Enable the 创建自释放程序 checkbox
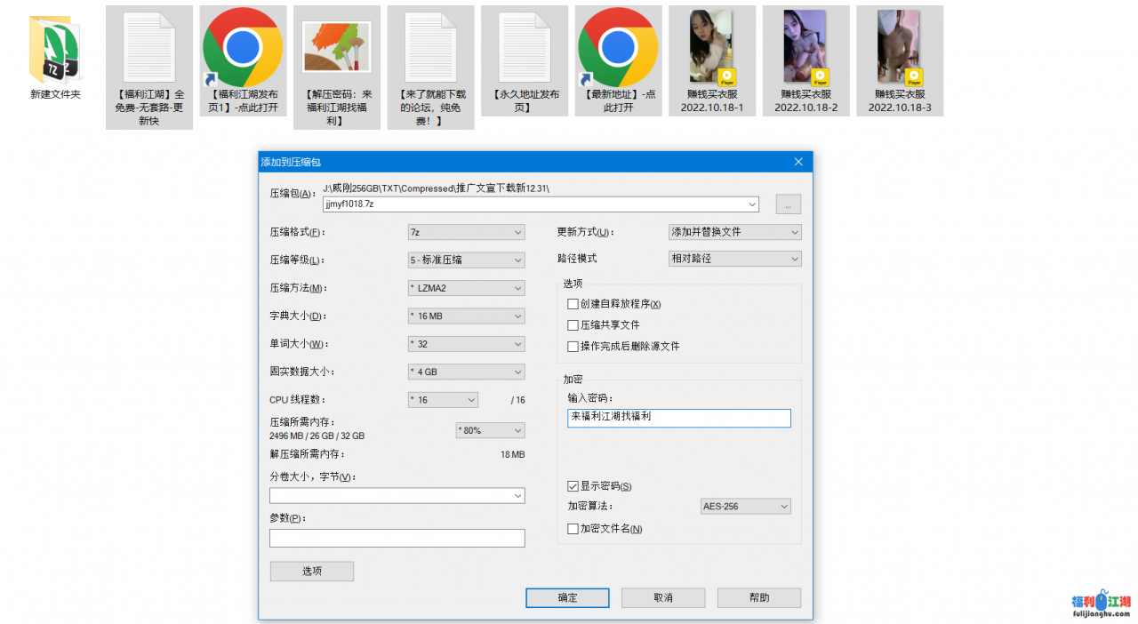Image resolution: width=1138 pixels, height=624 pixels. tap(573, 304)
